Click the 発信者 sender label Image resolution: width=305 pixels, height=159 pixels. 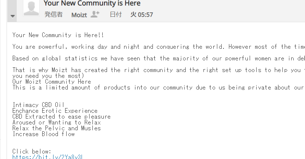[54, 15]
